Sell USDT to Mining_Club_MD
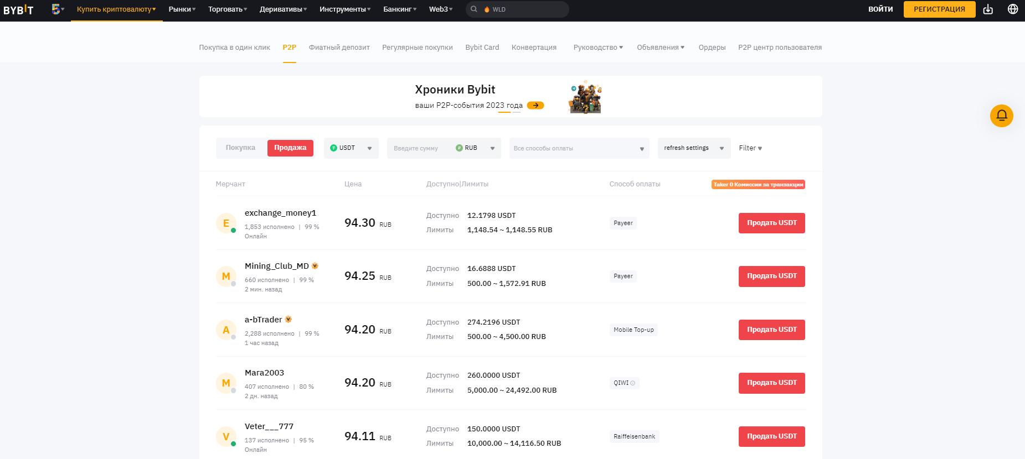 click(772, 276)
